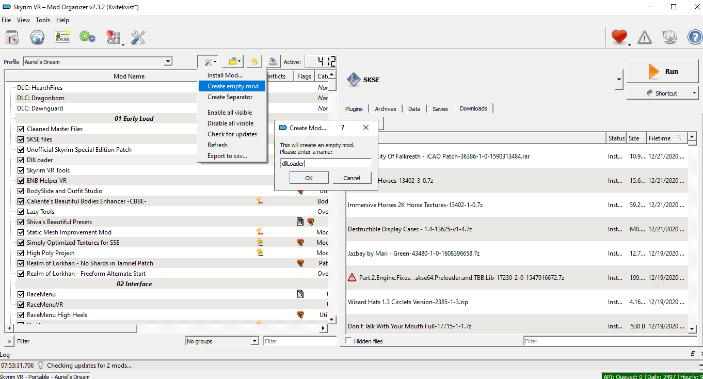Image resolution: width=703 pixels, height=379 pixels.
Task: Enable the Hidden files checkbox
Action: tap(349, 341)
